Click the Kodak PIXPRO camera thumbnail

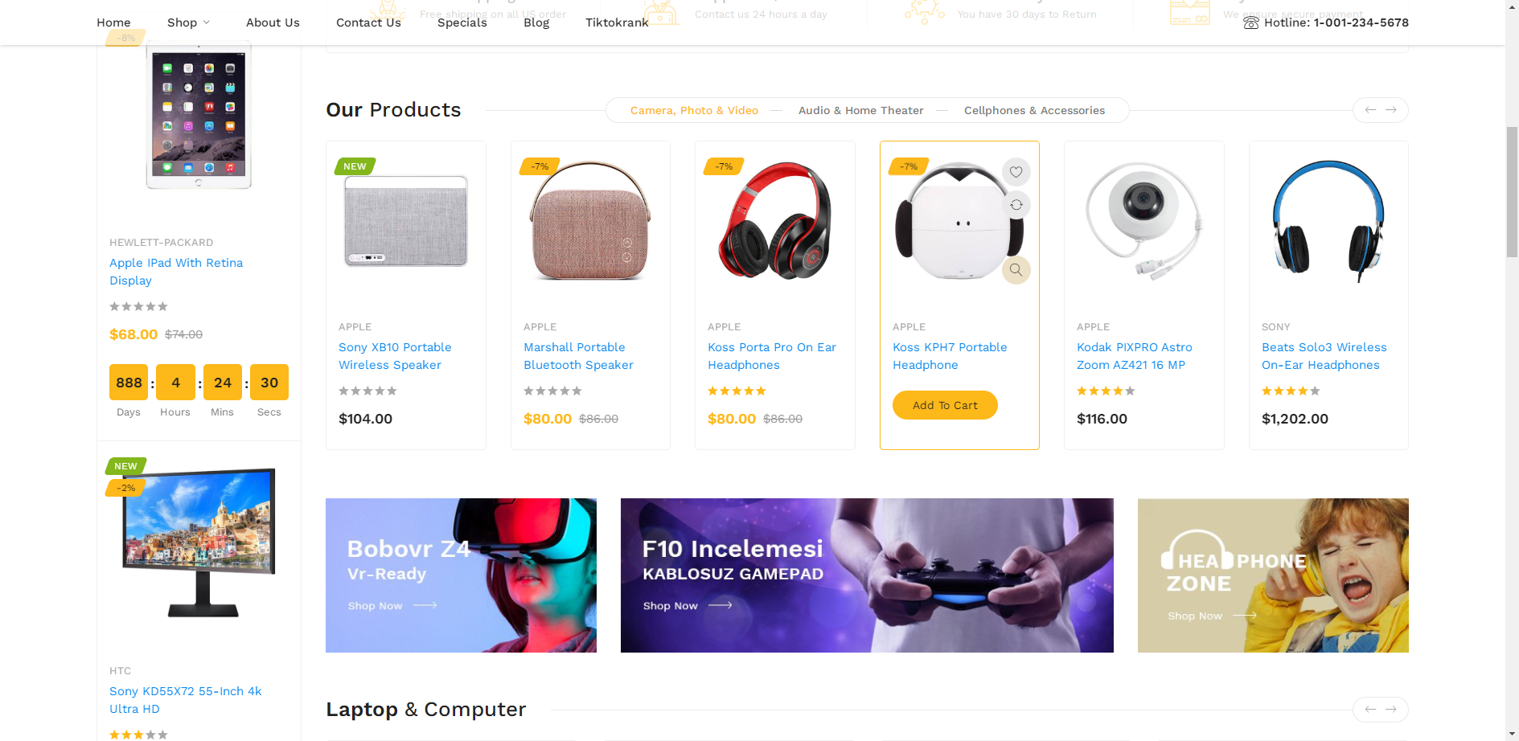pyautogui.click(x=1144, y=221)
